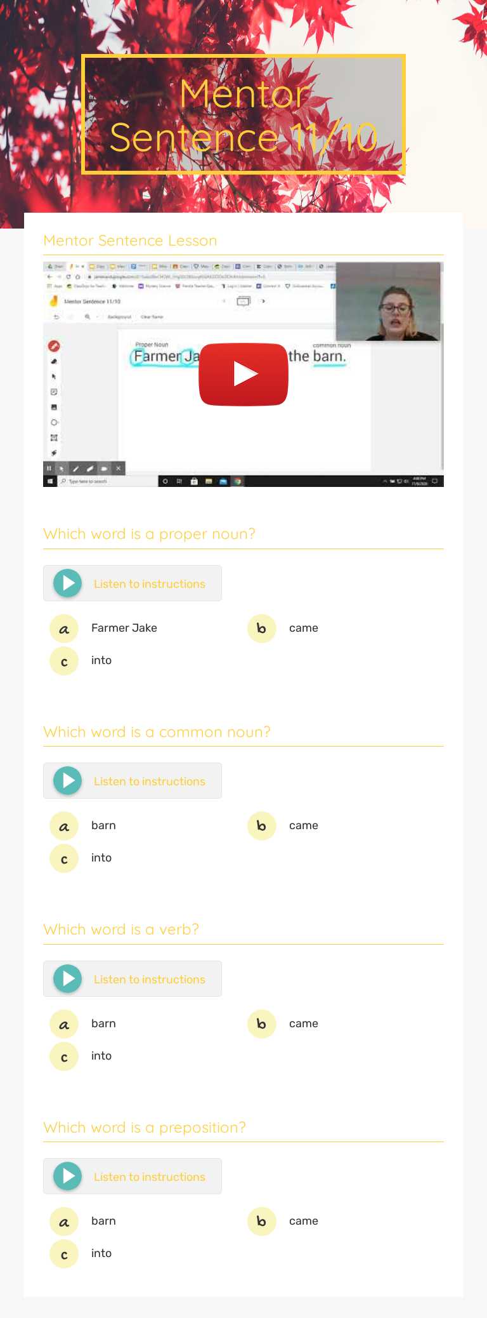The width and height of the screenshot is (487, 1318).
Task: Click the "Mentor Sentence 11/10" title banner
Action: 243,115
